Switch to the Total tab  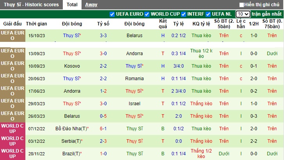click(72, 5)
